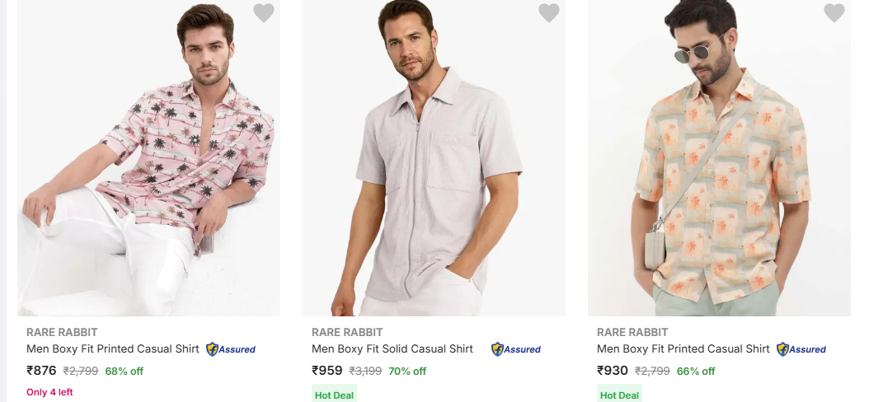Click the RARE RABBIT brand above the ₹959 shirt
869x402 pixels.
tap(347, 332)
